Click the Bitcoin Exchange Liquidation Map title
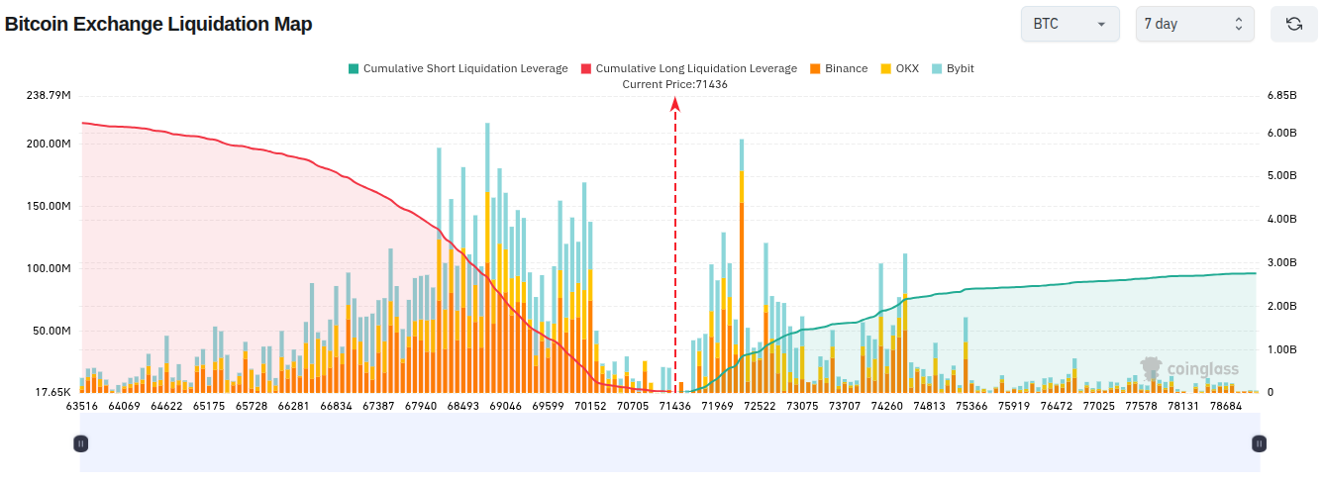This screenshot has height=485, width=1325. (158, 24)
